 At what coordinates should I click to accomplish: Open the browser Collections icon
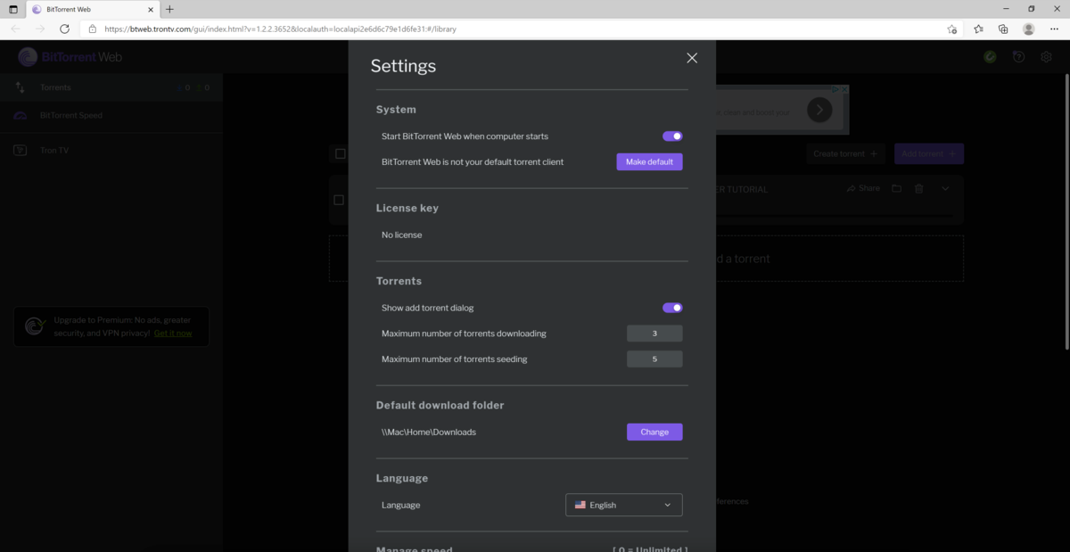point(1003,29)
